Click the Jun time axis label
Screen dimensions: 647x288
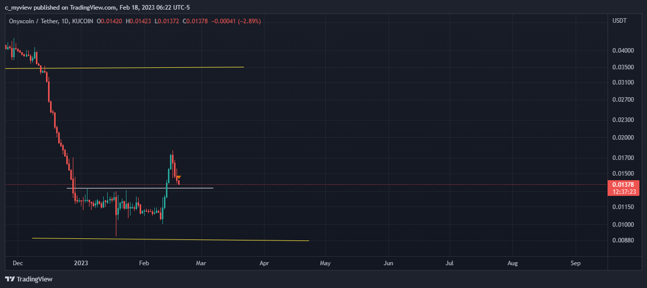tap(388, 263)
